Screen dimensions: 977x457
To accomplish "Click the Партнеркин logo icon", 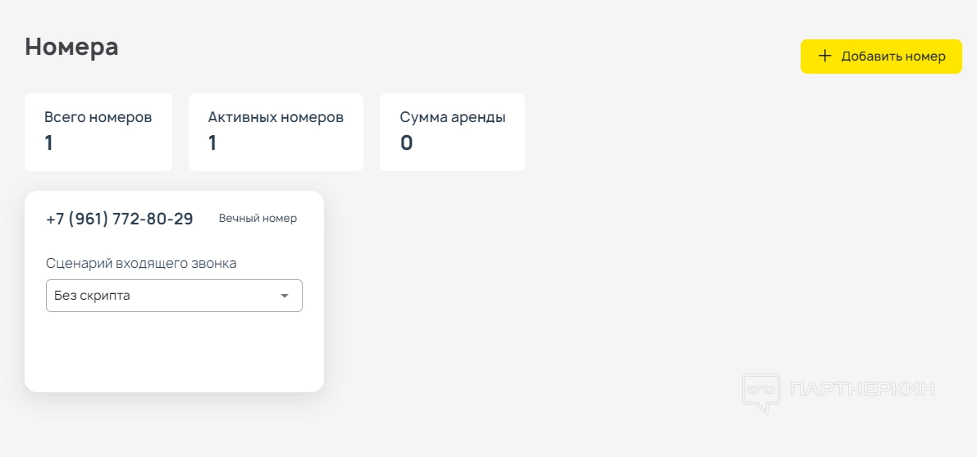I will pyautogui.click(x=760, y=393).
